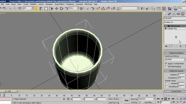Open Select by Name tool
The image size is (186, 104).
click(41, 9)
